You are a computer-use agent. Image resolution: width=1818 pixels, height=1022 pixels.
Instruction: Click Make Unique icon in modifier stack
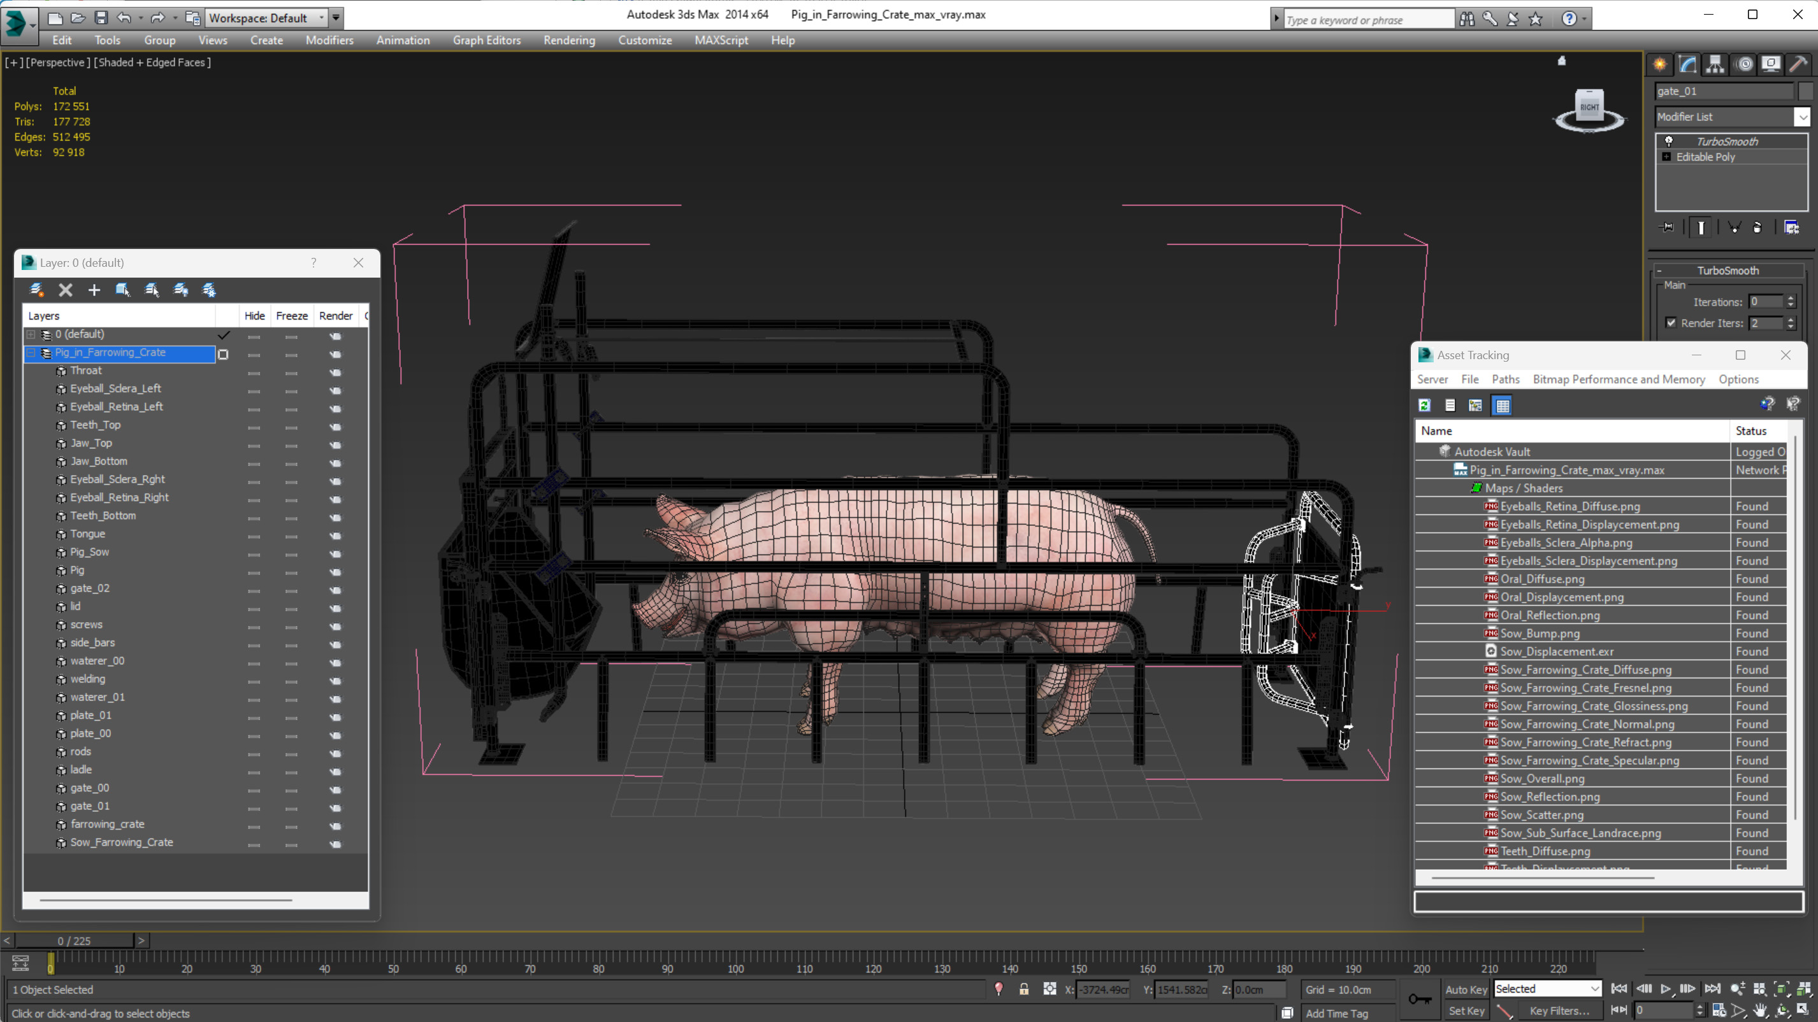[1735, 227]
